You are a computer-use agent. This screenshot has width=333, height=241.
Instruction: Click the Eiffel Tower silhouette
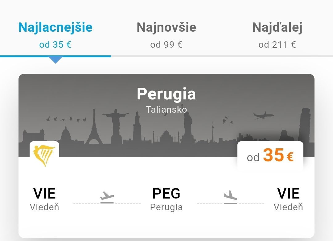click(94, 130)
